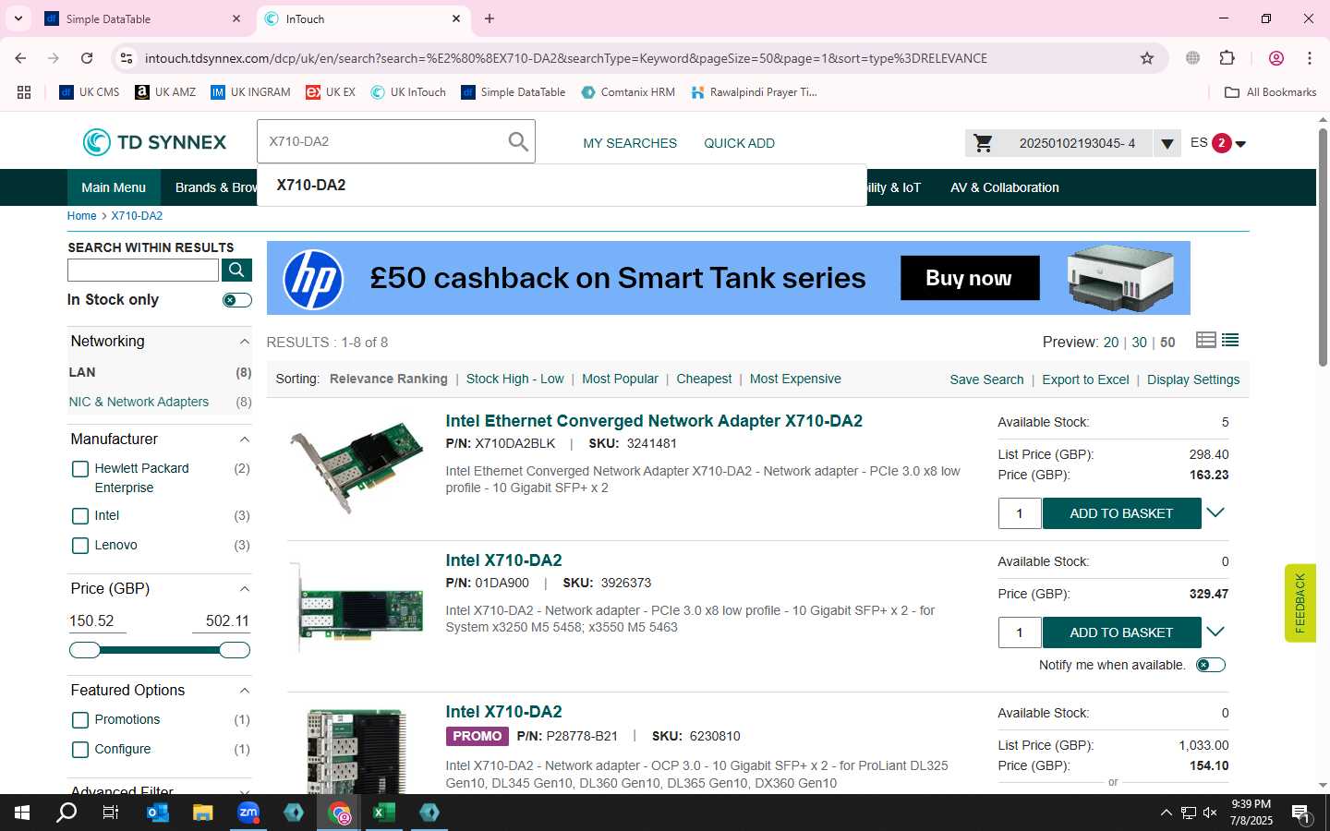Check Configure featured option

pyautogui.click(x=80, y=750)
